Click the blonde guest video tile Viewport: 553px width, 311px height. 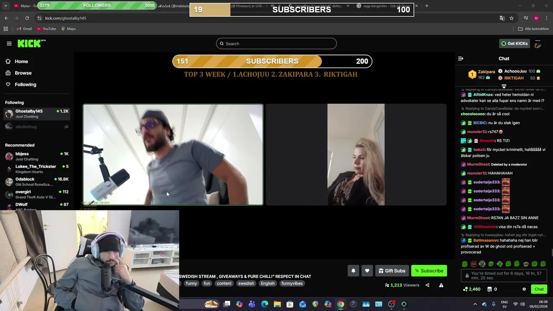tap(356, 154)
